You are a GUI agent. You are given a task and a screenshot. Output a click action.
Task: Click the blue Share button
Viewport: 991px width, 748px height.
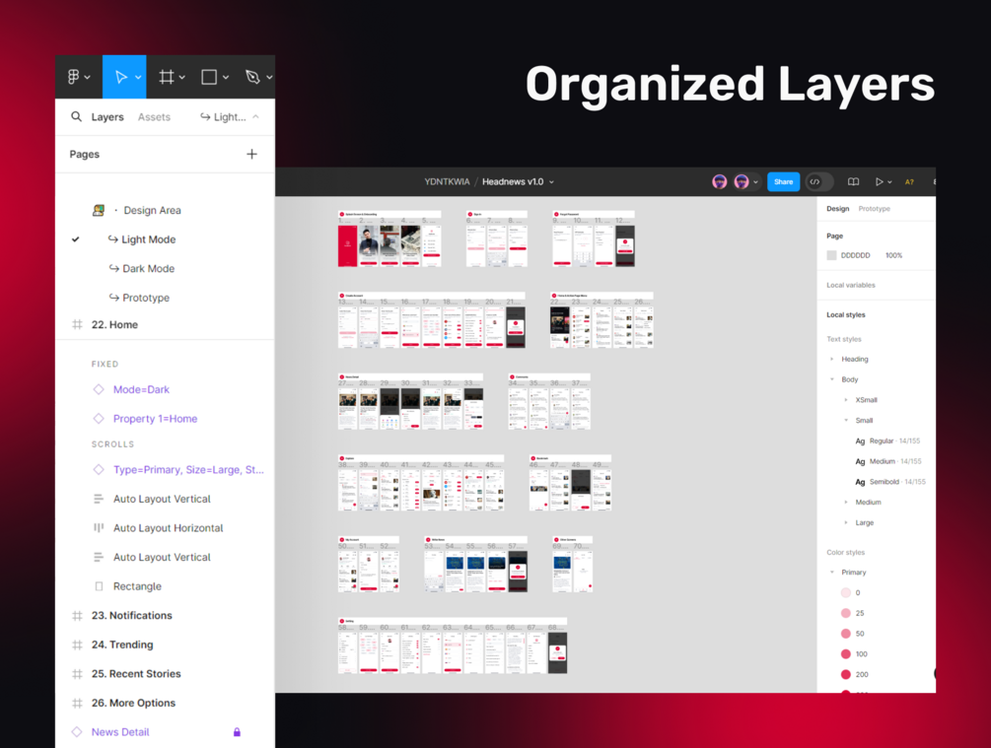784,182
